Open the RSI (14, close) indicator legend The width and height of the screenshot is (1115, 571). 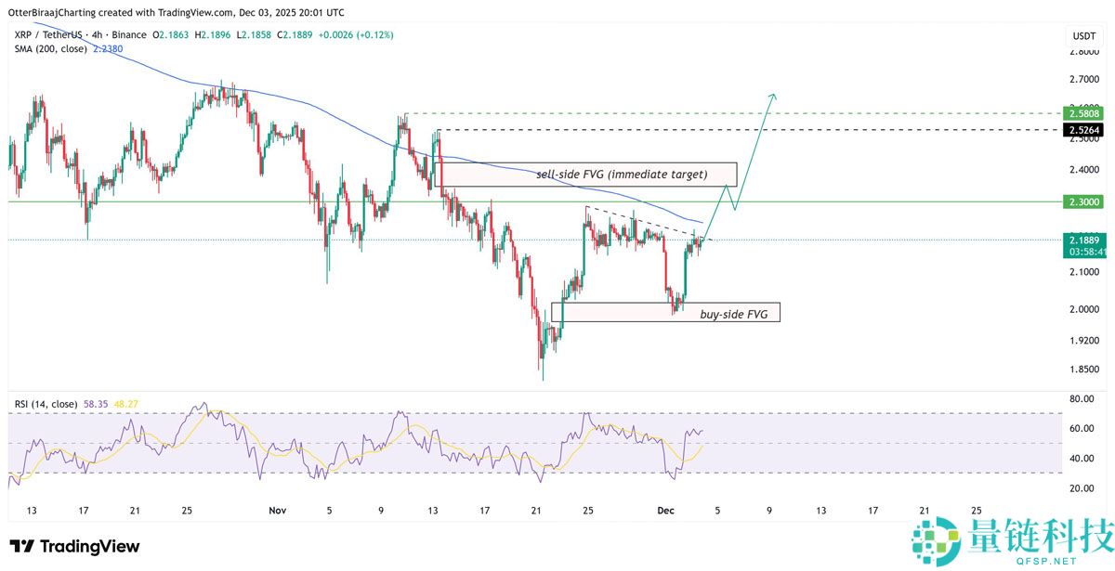[46, 404]
